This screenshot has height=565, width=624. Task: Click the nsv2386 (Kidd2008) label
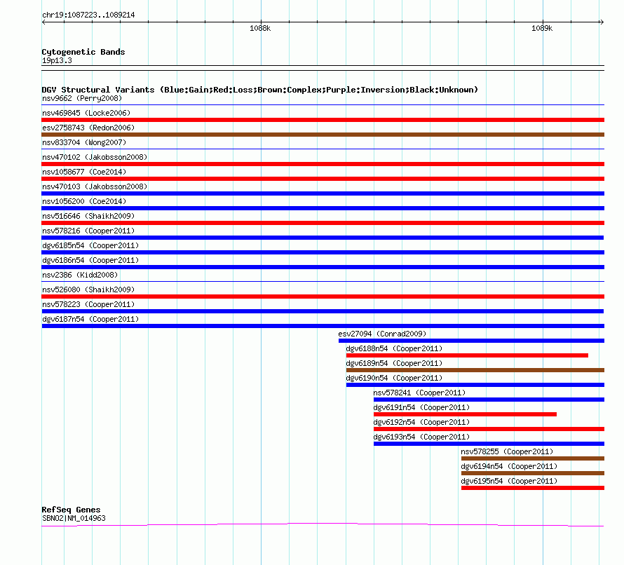80,275
